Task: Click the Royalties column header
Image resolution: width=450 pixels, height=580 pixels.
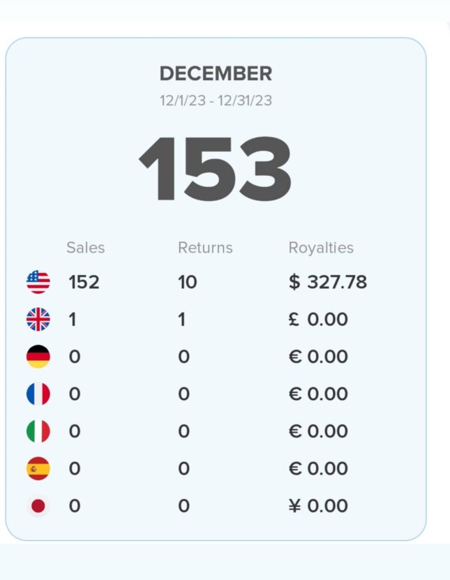Action: [x=321, y=248]
